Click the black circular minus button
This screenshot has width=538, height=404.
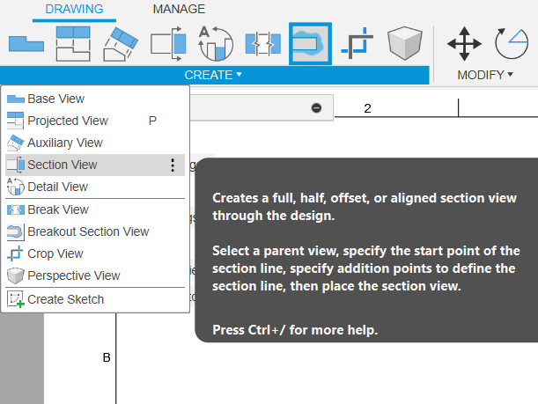point(317,107)
